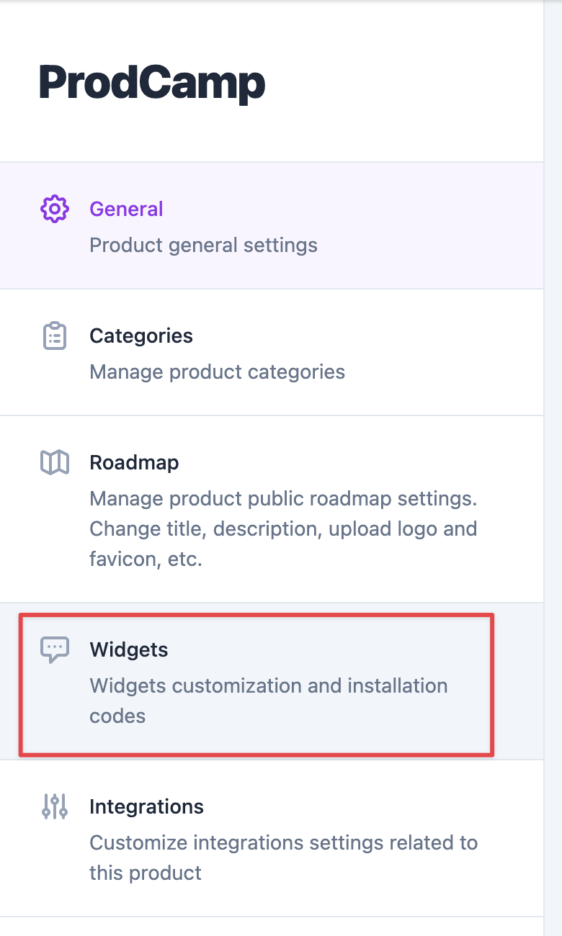Click 'Manage product categories' description text
Viewport: 562px width, 936px height.
tap(217, 372)
